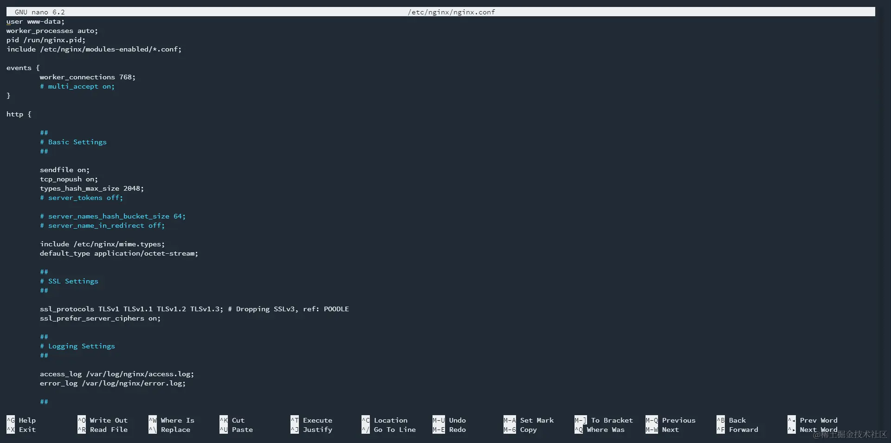The image size is (891, 443).
Task: Place cursor on 'pid /run/nginx.pid;' line
Action: (46, 40)
